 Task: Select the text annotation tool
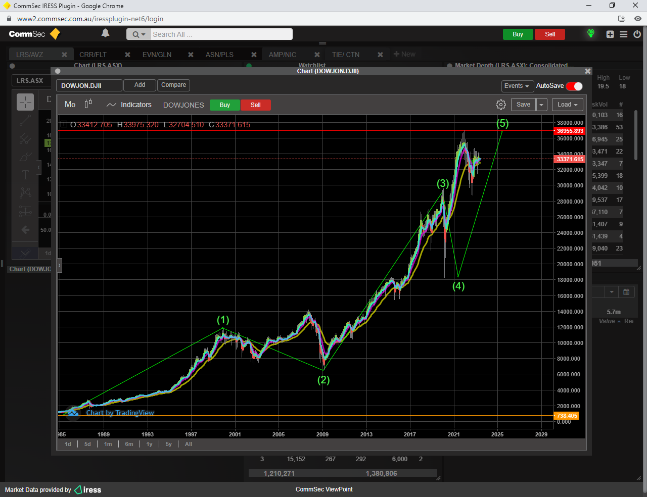tap(25, 175)
